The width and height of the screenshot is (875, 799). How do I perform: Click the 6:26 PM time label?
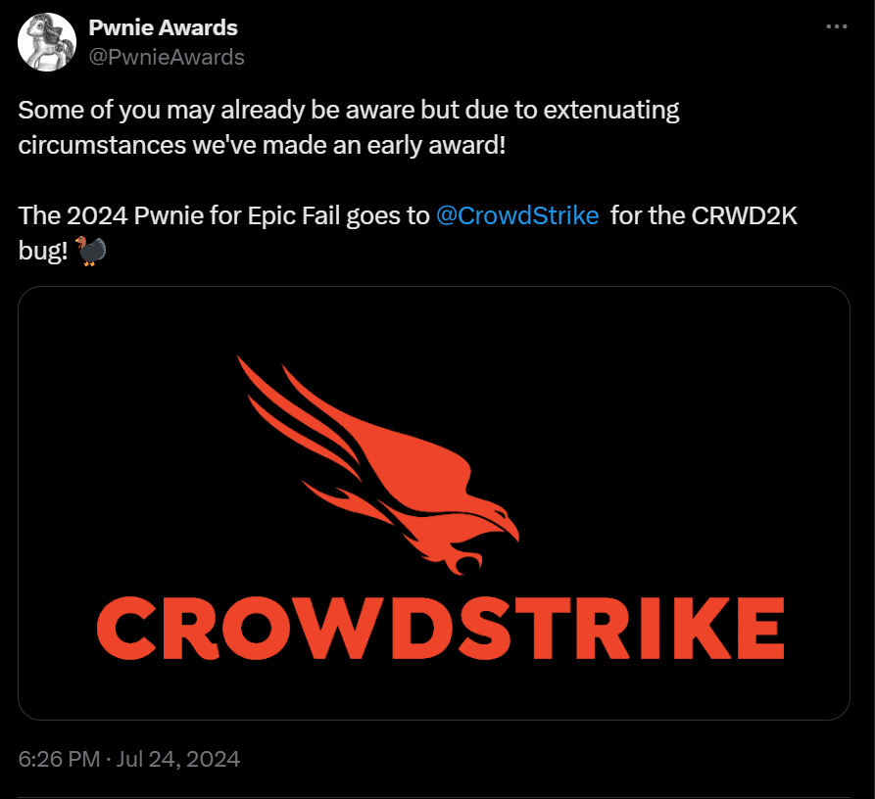tap(59, 757)
